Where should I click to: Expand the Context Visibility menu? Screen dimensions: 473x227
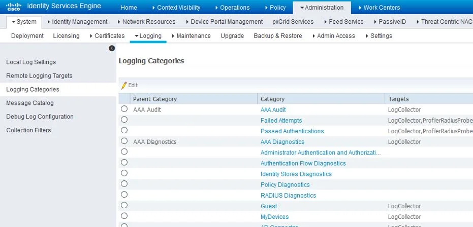(x=176, y=8)
